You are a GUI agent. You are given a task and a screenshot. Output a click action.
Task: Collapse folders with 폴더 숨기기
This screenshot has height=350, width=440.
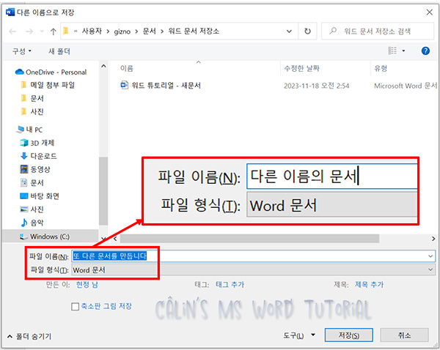coord(29,336)
